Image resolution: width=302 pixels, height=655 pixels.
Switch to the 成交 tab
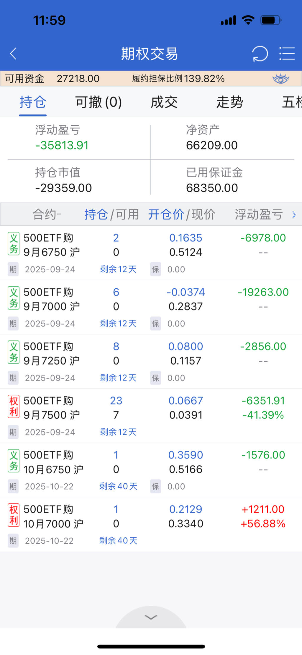tap(164, 102)
